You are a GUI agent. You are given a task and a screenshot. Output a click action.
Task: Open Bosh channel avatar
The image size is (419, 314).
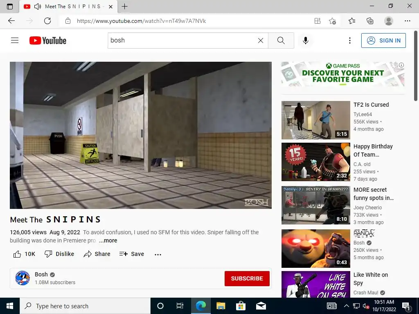[x=23, y=278]
